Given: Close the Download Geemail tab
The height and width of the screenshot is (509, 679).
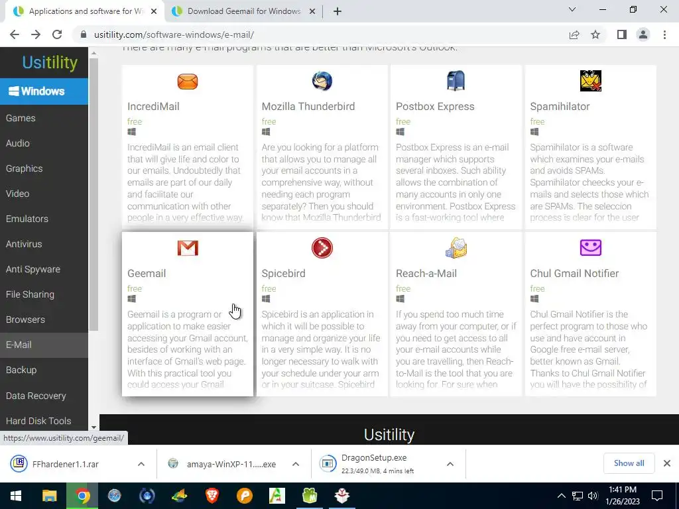Looking at the screenshot, I should [x=312, y=12].
